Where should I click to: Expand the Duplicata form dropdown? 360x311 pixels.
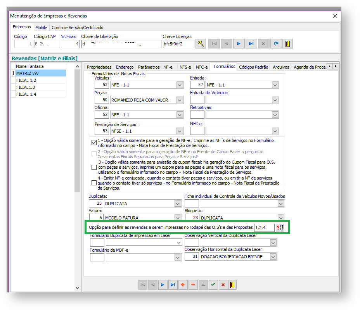(x=177, y=203)
